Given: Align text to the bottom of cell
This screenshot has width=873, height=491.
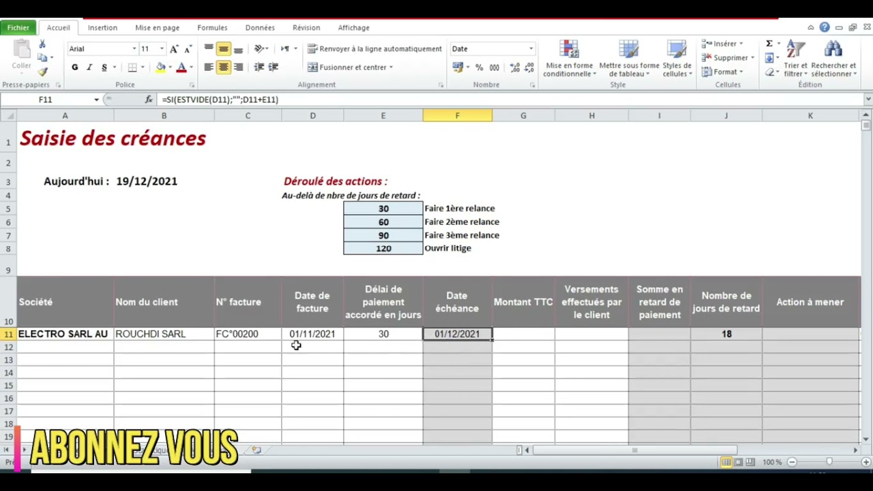Looking at the screenshot, I should [237, 49].
